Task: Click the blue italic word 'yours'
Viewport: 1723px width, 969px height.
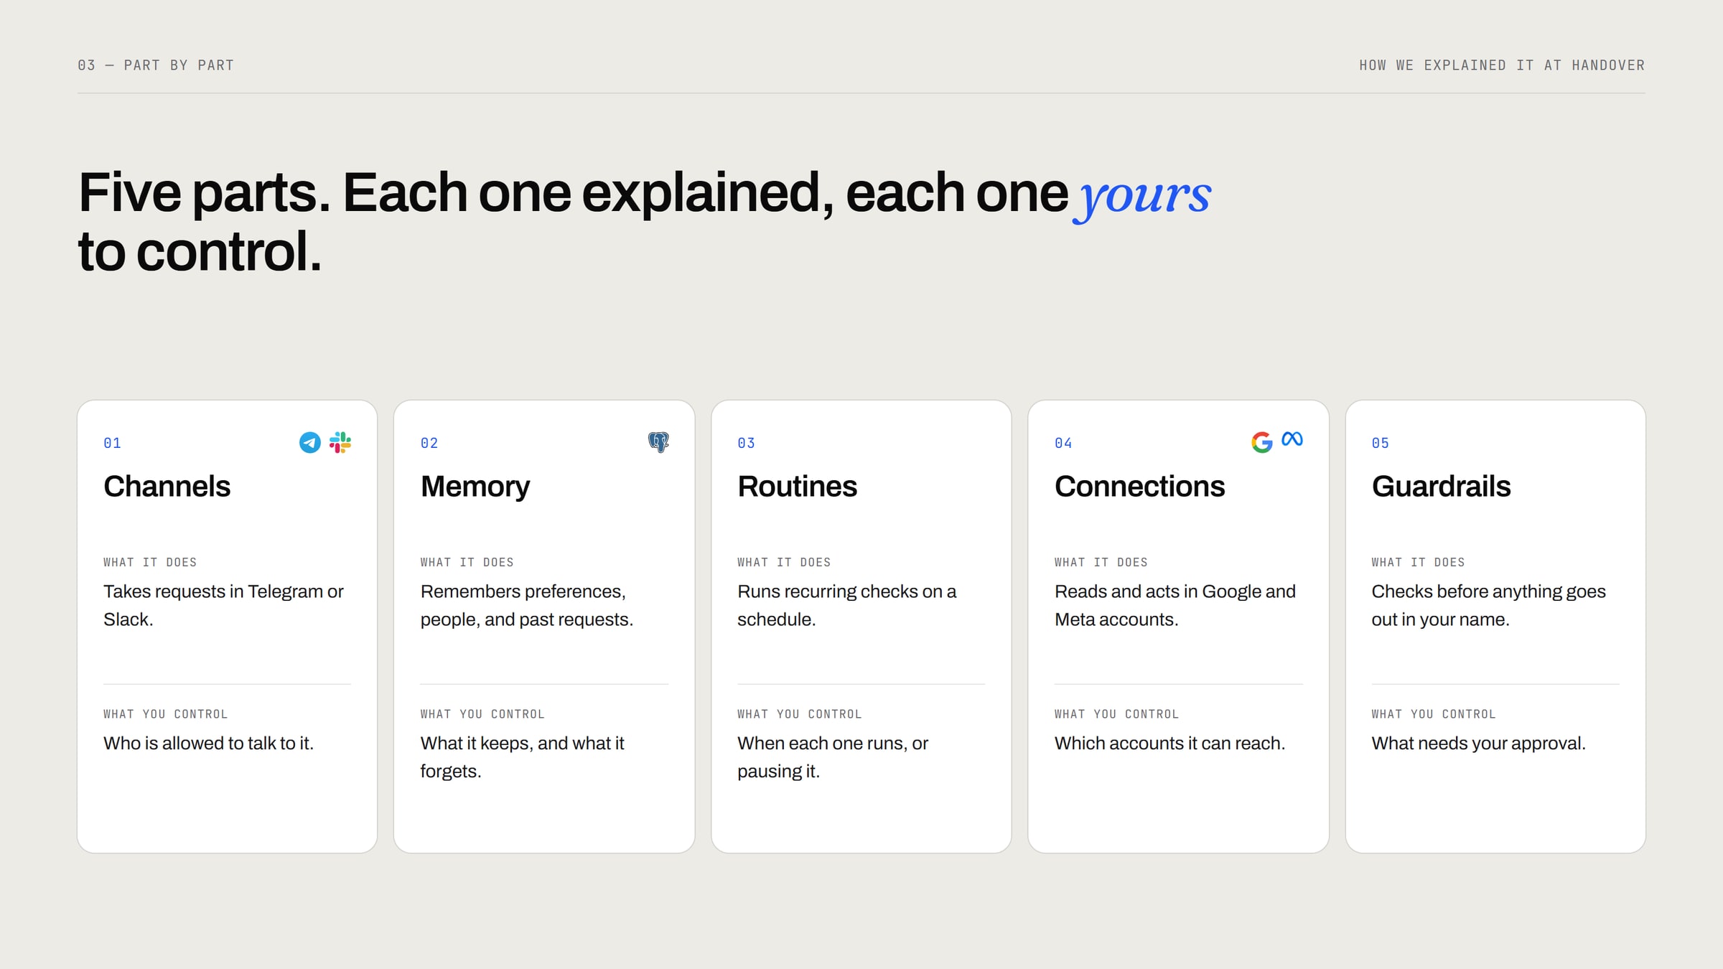Action: tap(1144, 197)
